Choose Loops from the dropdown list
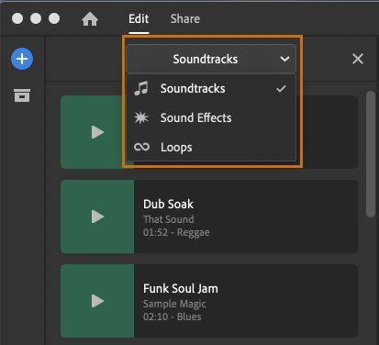379x345 pixels. [x=211, y=147]
